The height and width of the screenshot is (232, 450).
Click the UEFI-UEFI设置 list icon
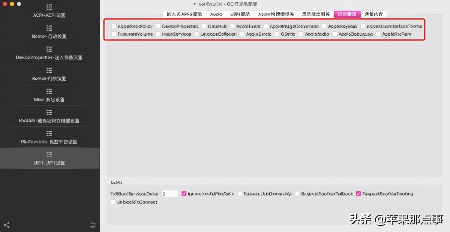pos(50,154)
